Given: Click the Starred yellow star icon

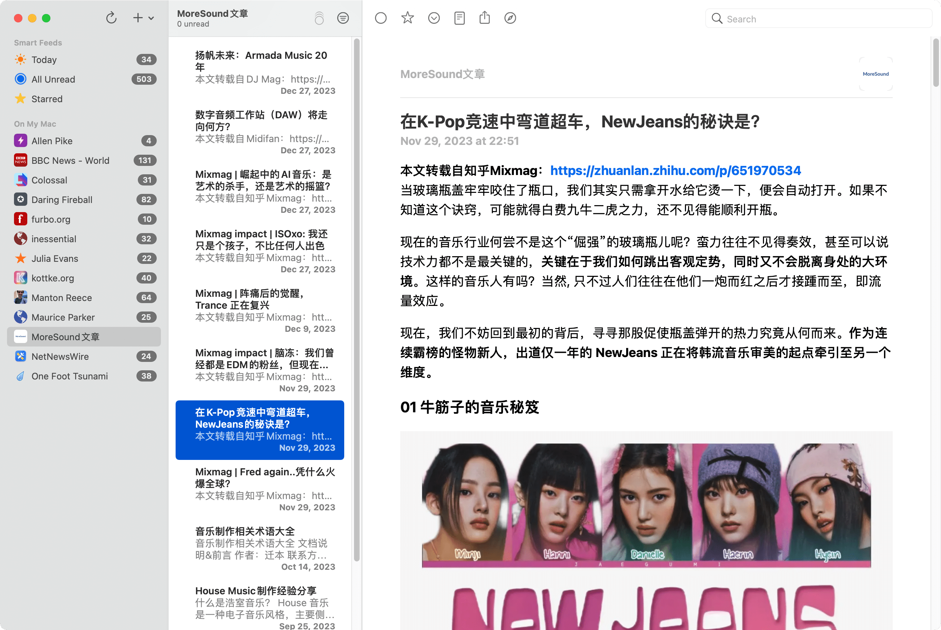Looking at the screenshot, I should 21,98.
